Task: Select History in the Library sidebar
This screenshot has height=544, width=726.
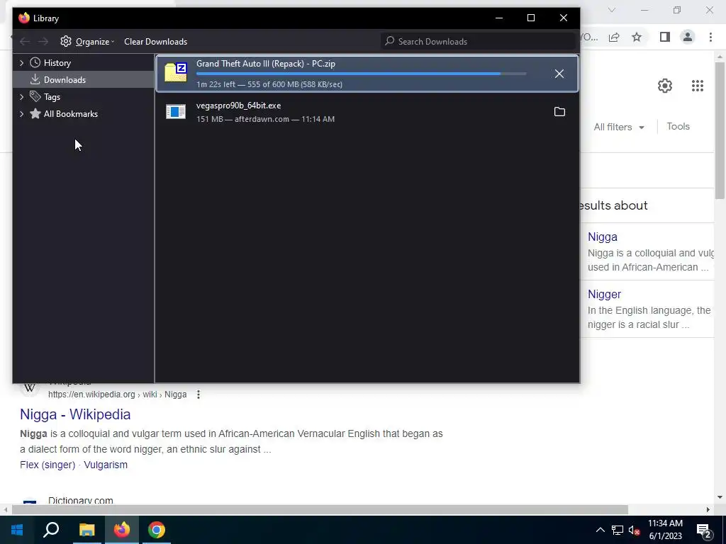Action: tap(57, 63)
